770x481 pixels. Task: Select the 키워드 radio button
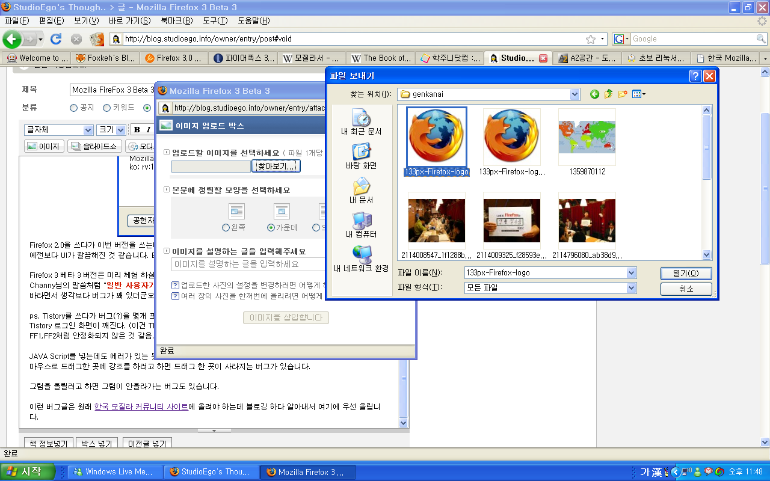pos(106,108)
